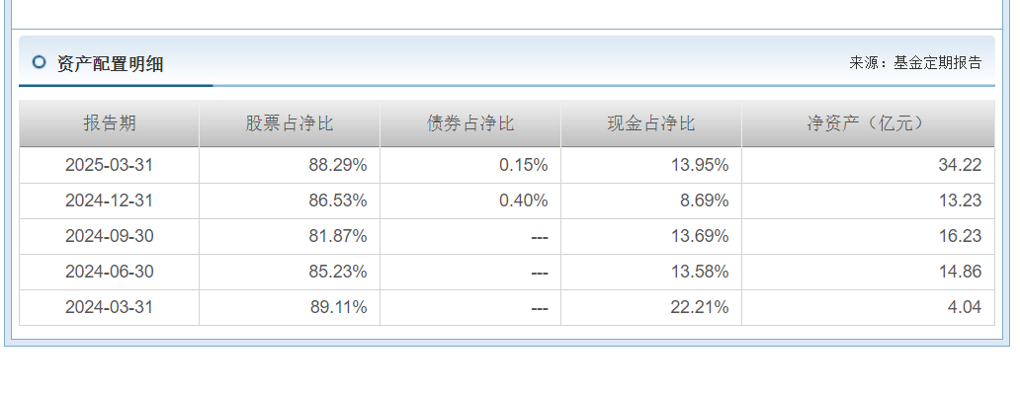Click the 22.21% cash ratio value
The height and width of the screenshot is (398, 1020).
click(x=700, y=307)
